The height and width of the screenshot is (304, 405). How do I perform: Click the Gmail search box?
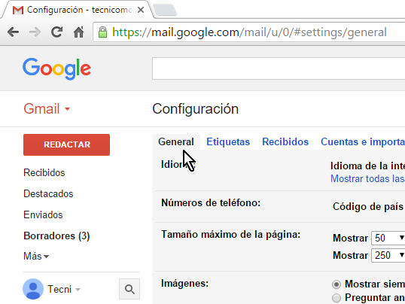(279, 68)
